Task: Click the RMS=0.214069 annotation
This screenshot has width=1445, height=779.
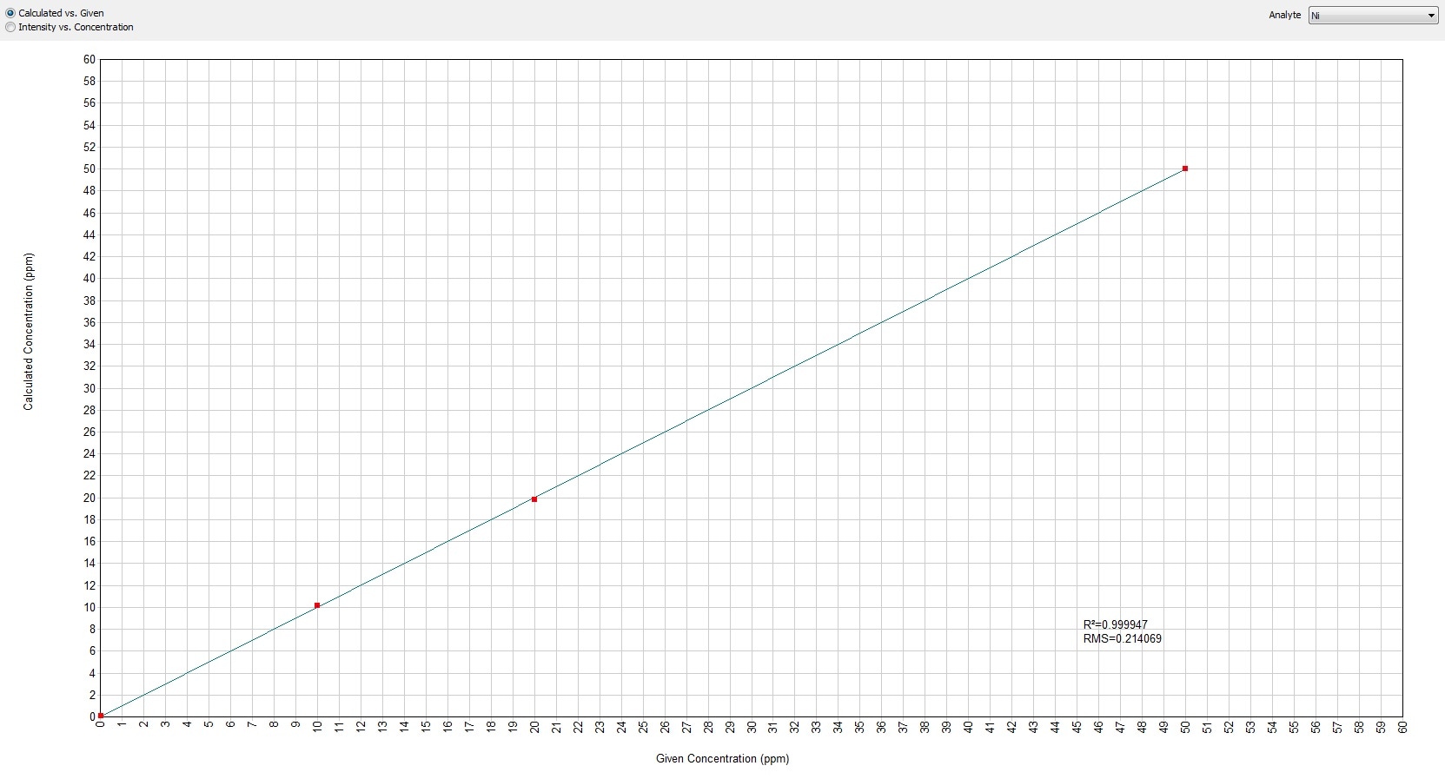Action: 1122,638
